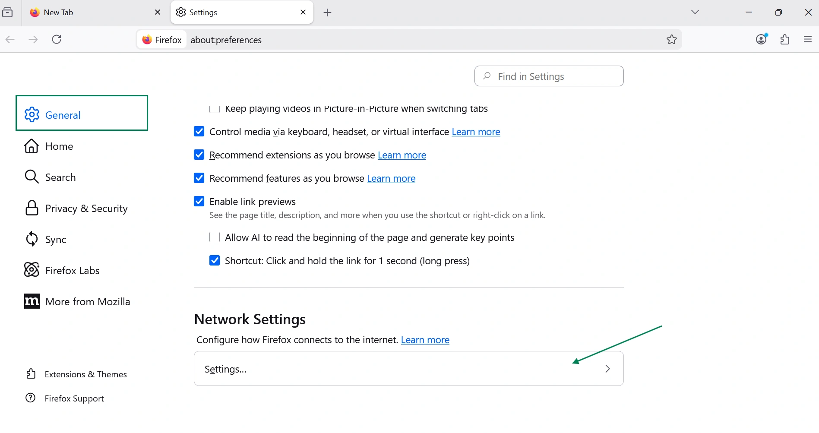Screen dimensions: 819x433
Task: Open a new tab with plus icon
Action: pyautogui.click(x=327, y=13)
